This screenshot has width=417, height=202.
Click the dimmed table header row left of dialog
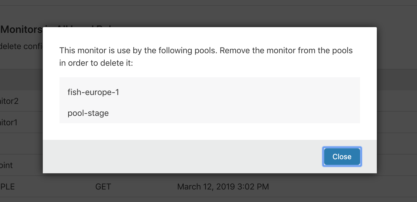pyautogui.click(x=21, y=80)
